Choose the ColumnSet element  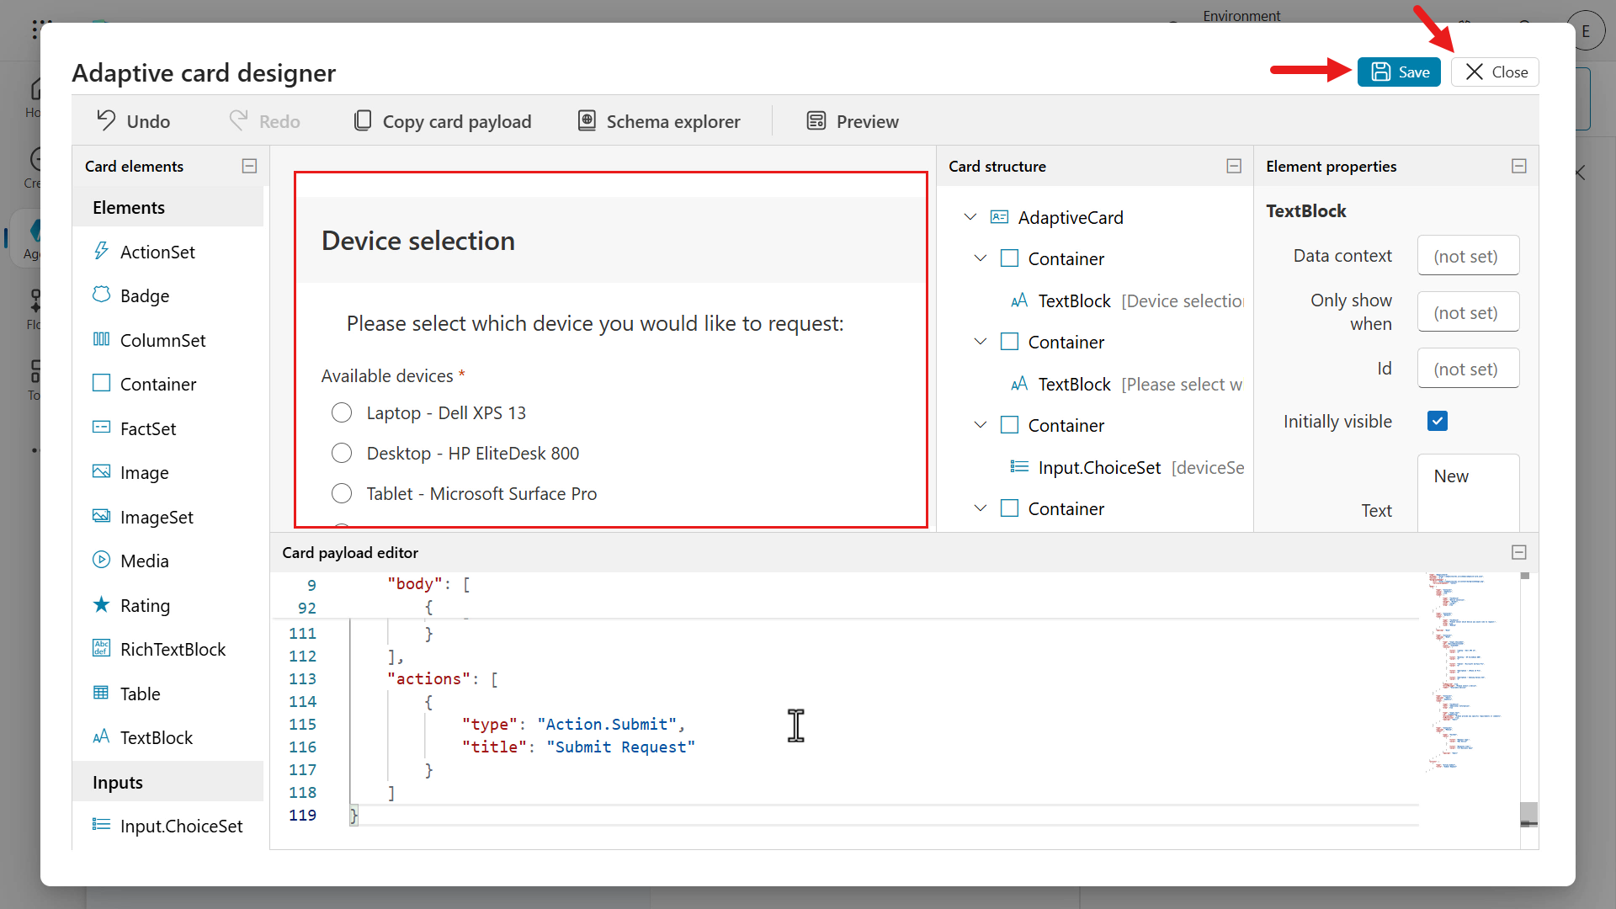click(162, 340)
